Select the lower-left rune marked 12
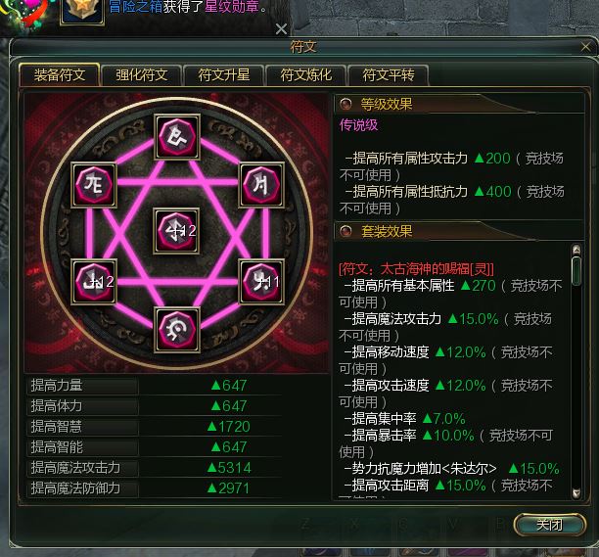This screenshot has height=557, width=599. click(94, 282)
